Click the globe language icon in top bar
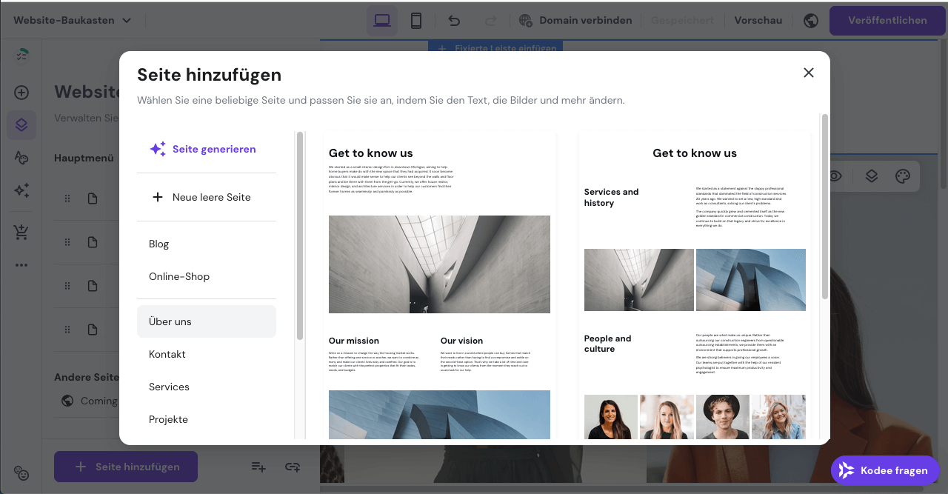Image resolution: width=948 pixels, height=494 pixels. [811, 21]
